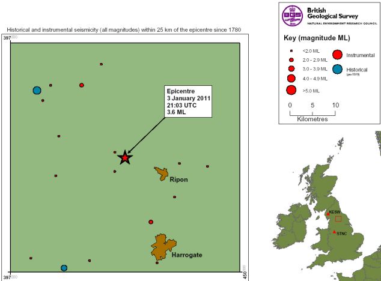Click small marker between Ripon and Harrogate
Viewport: 381px width, 281px height.
[174, 197]
